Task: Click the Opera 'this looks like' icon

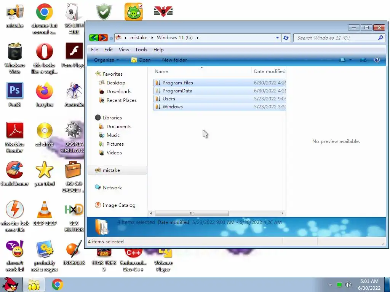Action: [44, 58]
